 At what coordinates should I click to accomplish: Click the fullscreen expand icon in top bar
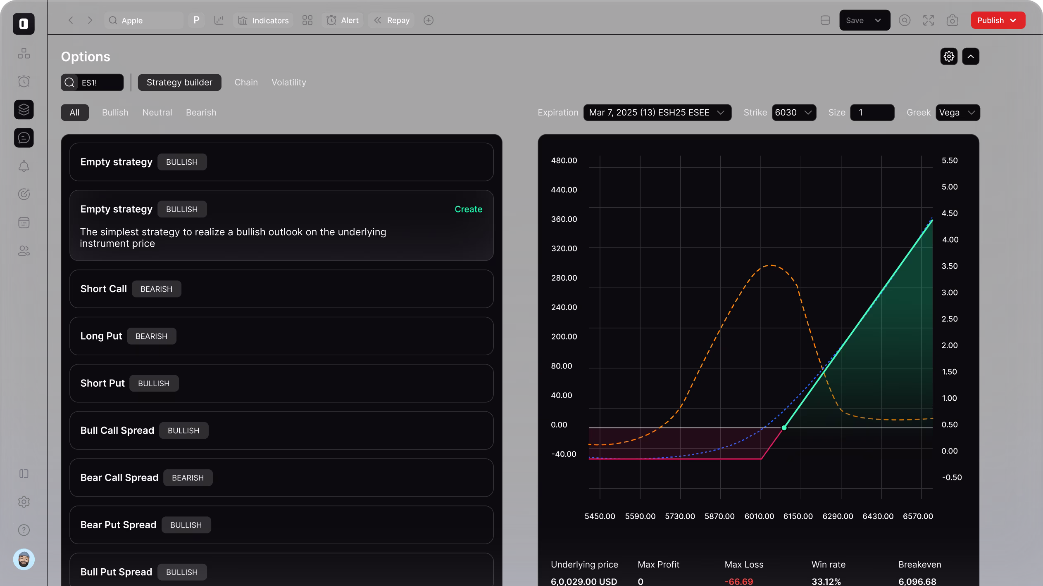tap(928, 20)
